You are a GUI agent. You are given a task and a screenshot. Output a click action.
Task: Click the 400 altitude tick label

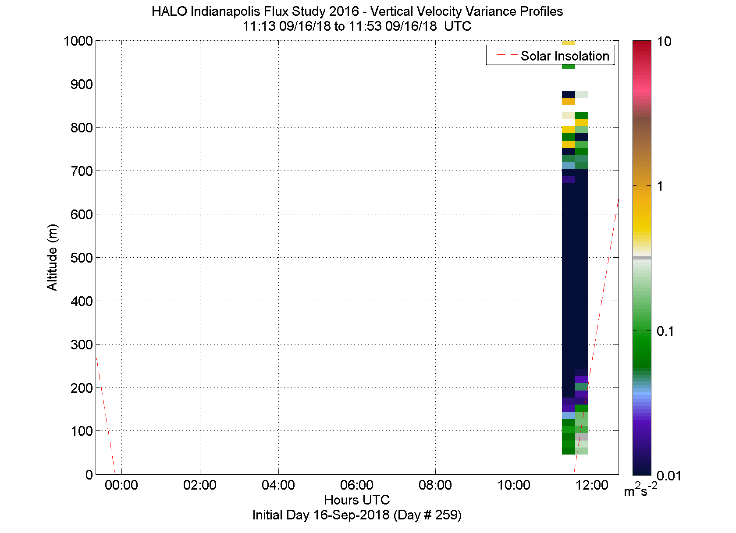pyautogui.click(x=82, y=301)
